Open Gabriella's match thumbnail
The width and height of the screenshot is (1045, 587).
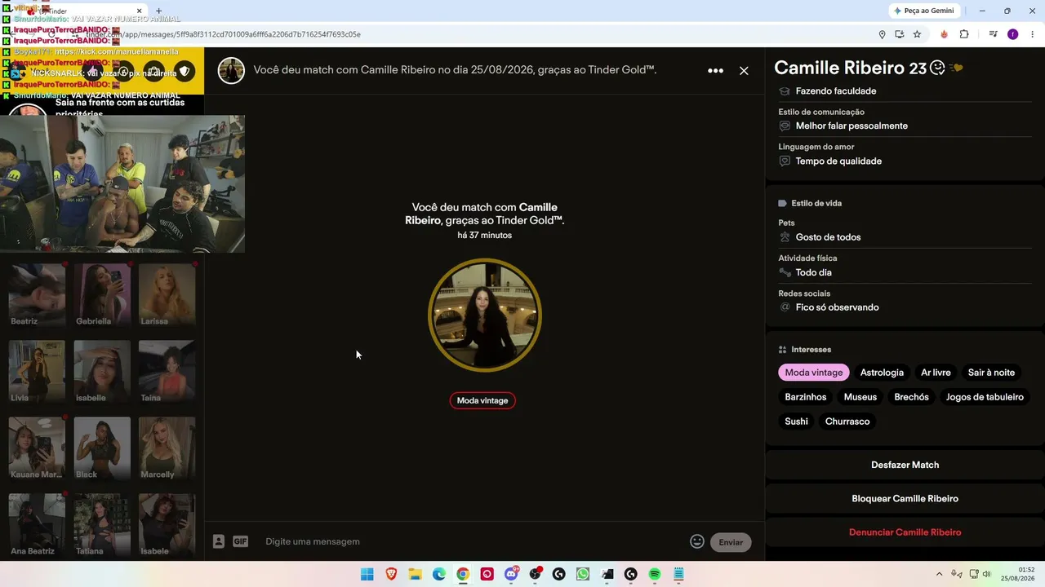pos(102,294)
